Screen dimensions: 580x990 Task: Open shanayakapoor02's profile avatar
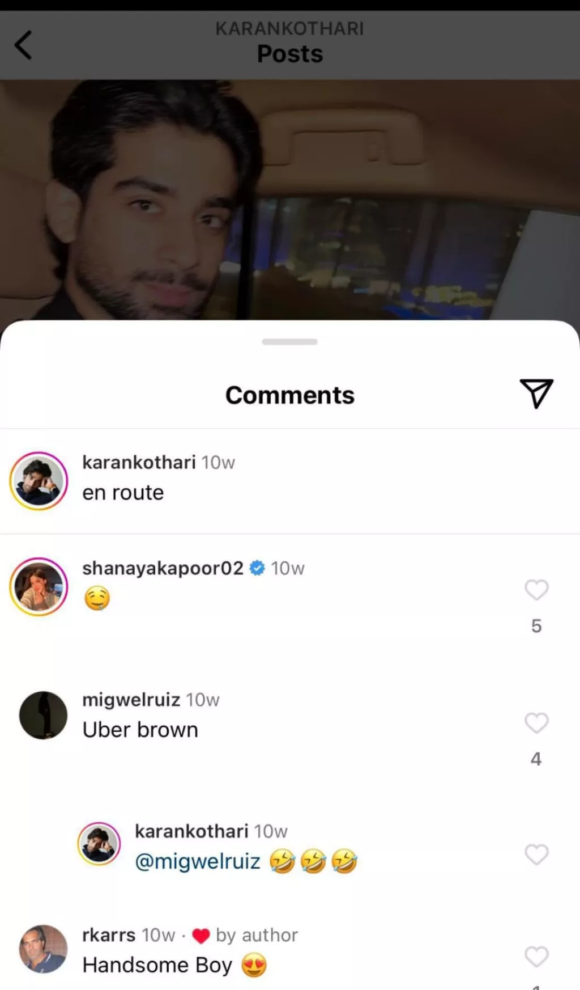[x=39, y=586]
